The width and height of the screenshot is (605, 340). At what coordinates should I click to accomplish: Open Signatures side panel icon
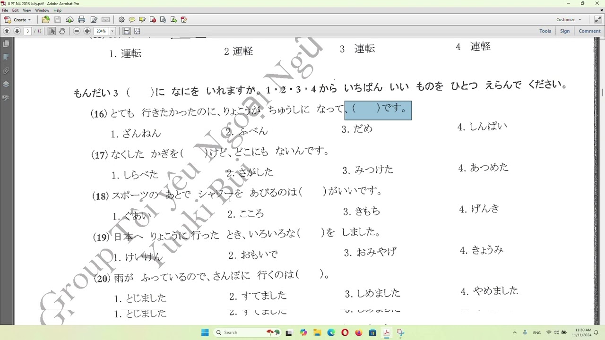click(x=6, y=98)
